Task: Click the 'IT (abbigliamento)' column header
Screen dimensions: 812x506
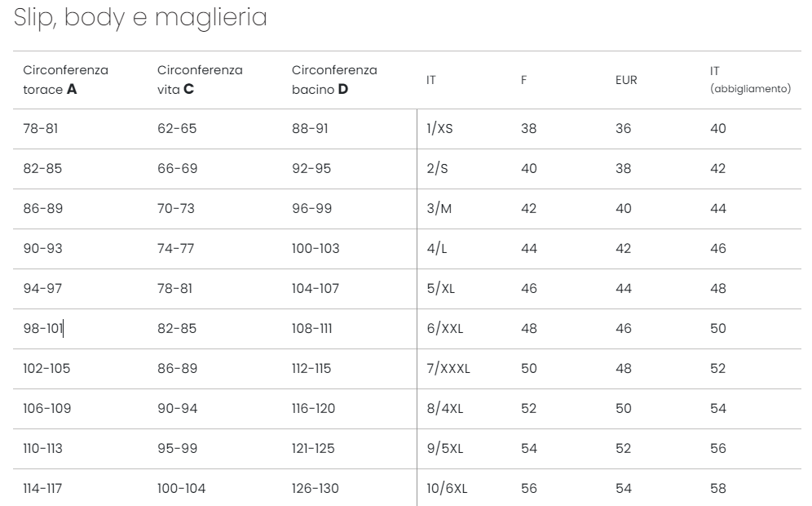Action: pos(750,80)
